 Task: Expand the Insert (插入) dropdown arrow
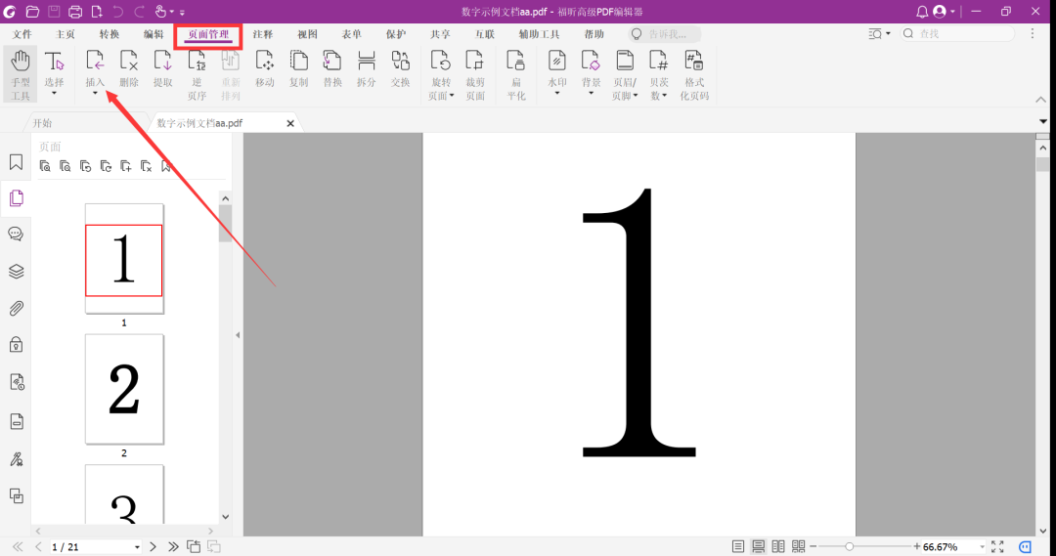95,94
